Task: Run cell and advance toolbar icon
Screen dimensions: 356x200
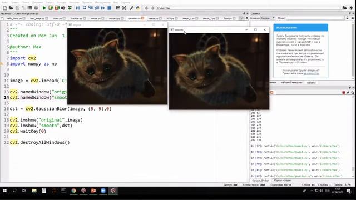Action: coord(57,8)
